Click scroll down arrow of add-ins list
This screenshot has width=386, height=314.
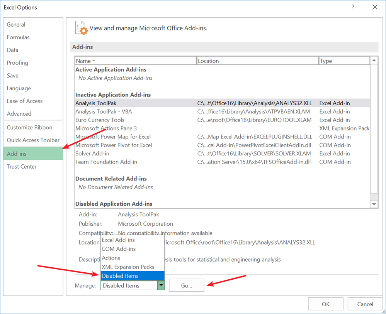point(374,204)
